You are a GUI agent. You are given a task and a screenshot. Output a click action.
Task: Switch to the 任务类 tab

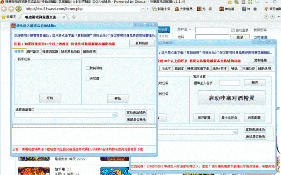(x=19, y=51)
